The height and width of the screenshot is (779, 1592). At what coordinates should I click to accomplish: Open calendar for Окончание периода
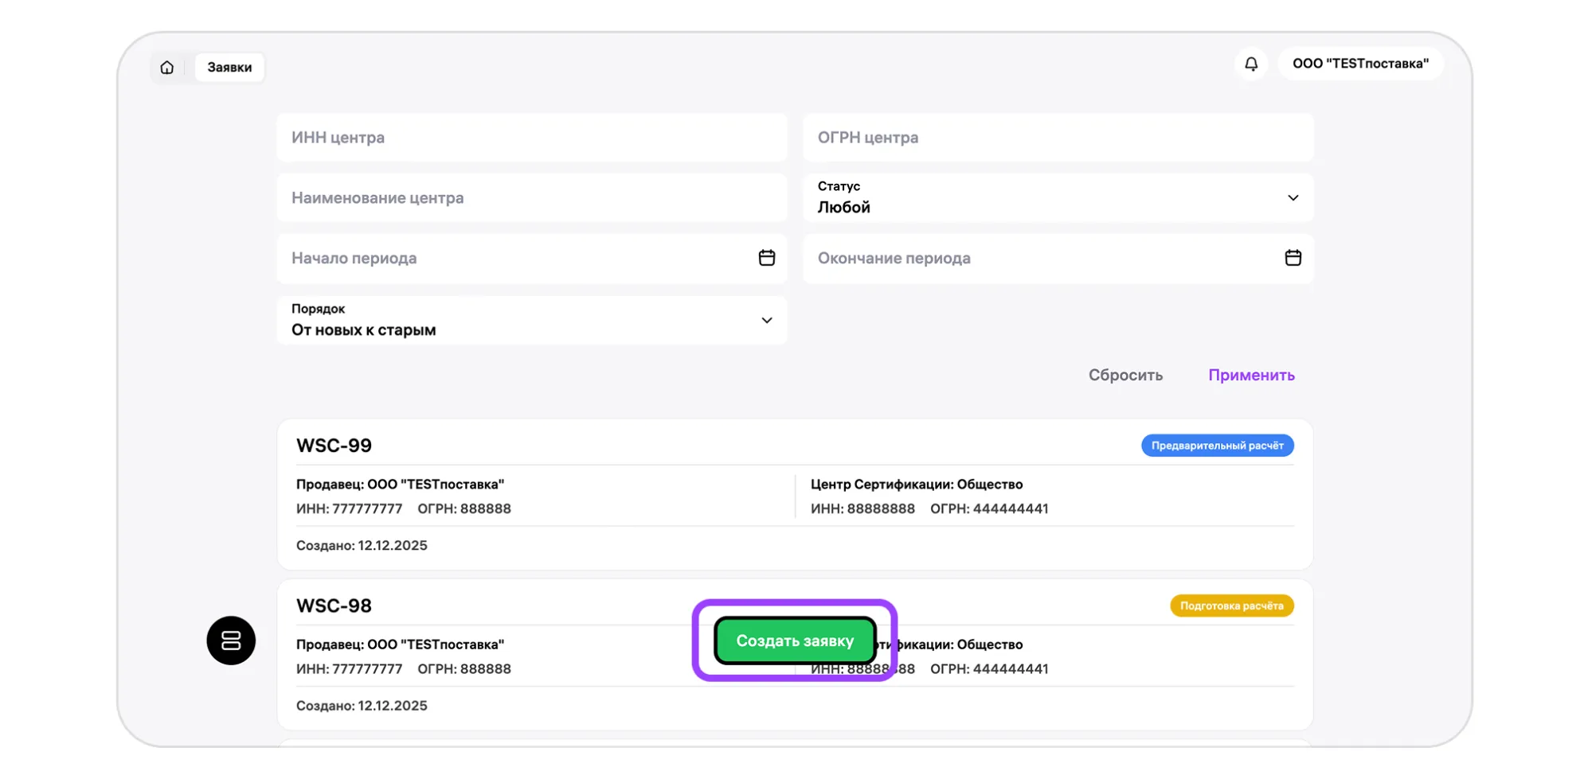(x=1293, y=258)
